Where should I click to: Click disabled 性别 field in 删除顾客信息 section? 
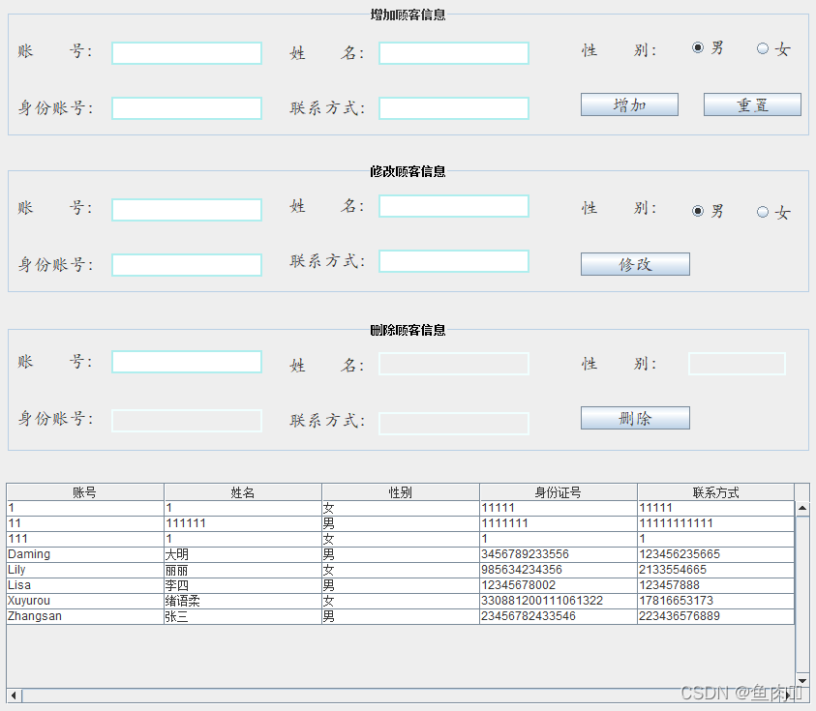pos(737,364)
